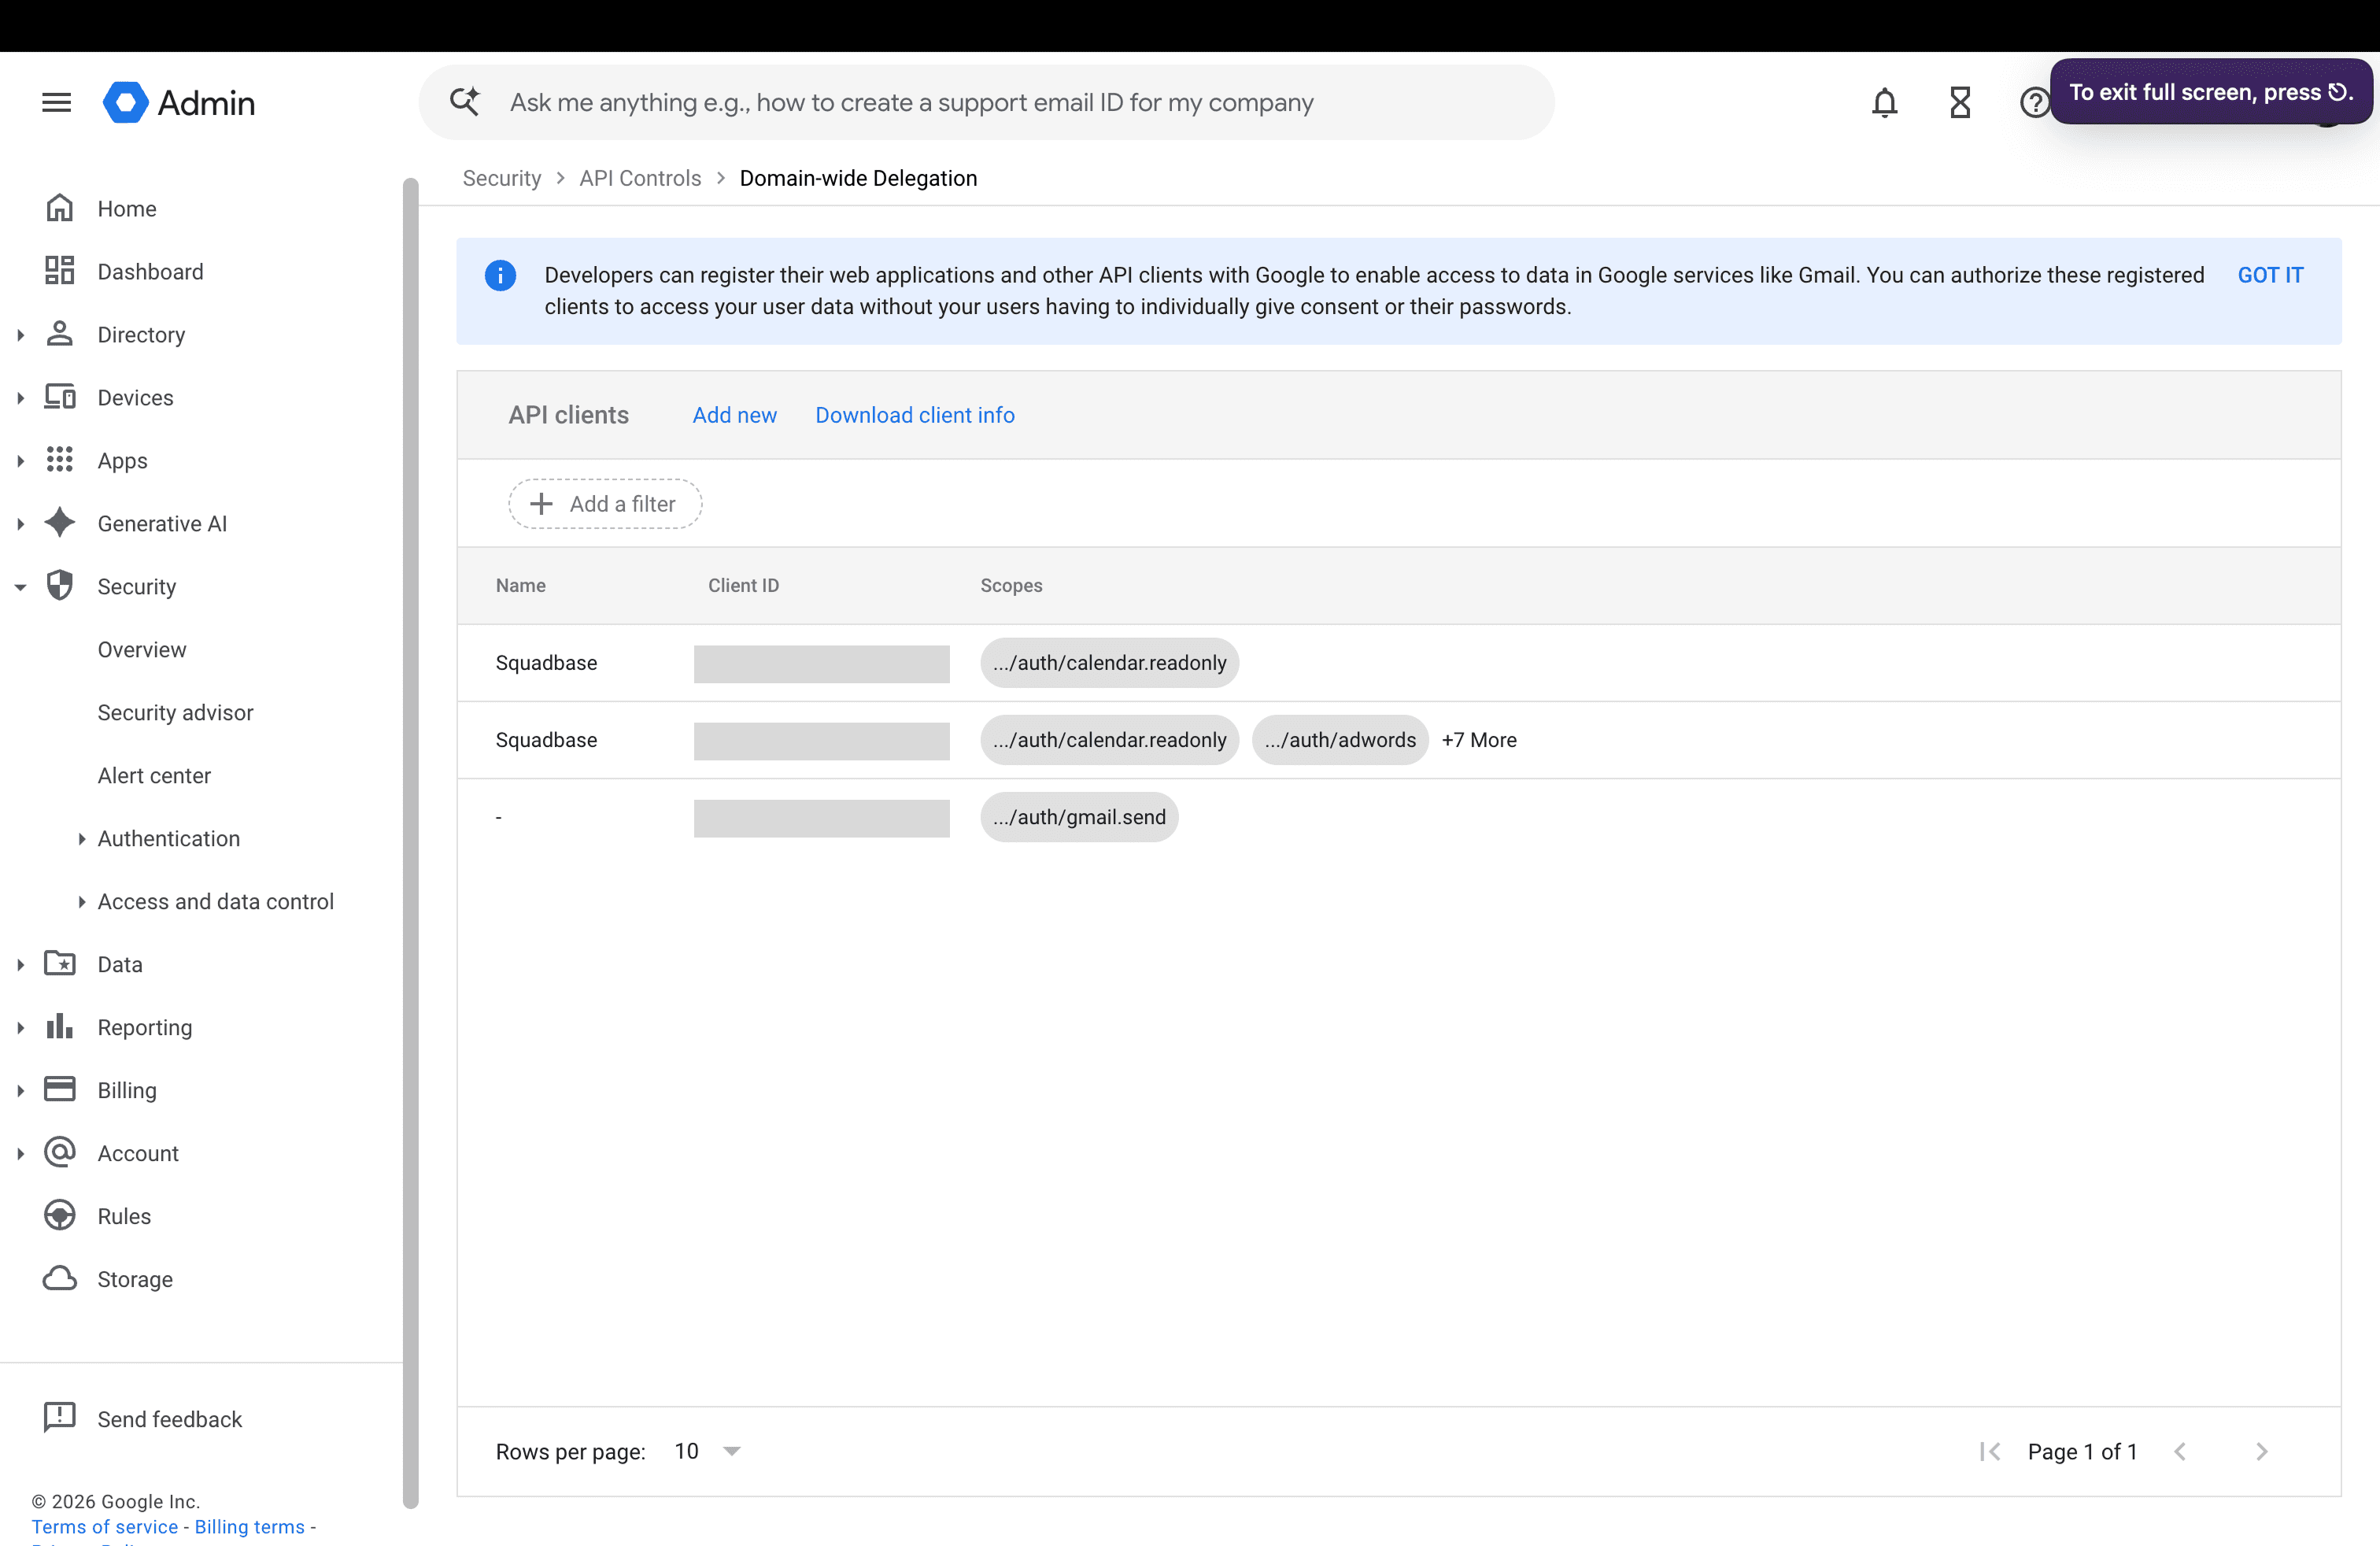Select Home in the sidebar
The width and height of the screenshot is (2380, 1546).
(x=127, y=208)
